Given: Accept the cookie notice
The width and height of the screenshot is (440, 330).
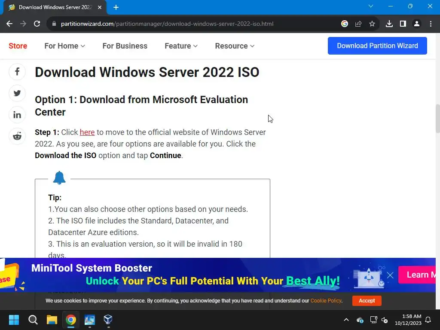Looking at the screenshot, I should [367, 300].
